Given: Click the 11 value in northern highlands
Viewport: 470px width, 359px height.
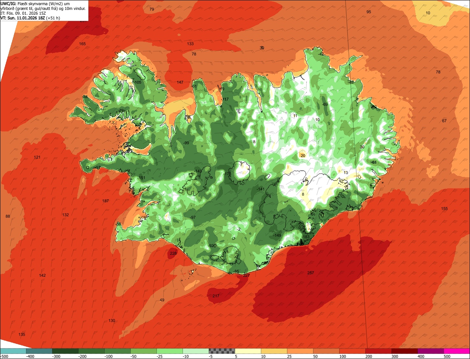Looking at the screenshot, I should 295,116.
